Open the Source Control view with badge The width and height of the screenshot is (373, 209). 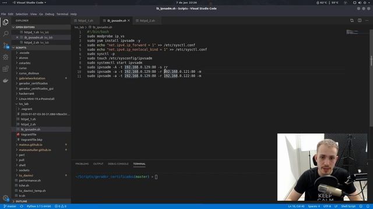[x=5, y=45]
